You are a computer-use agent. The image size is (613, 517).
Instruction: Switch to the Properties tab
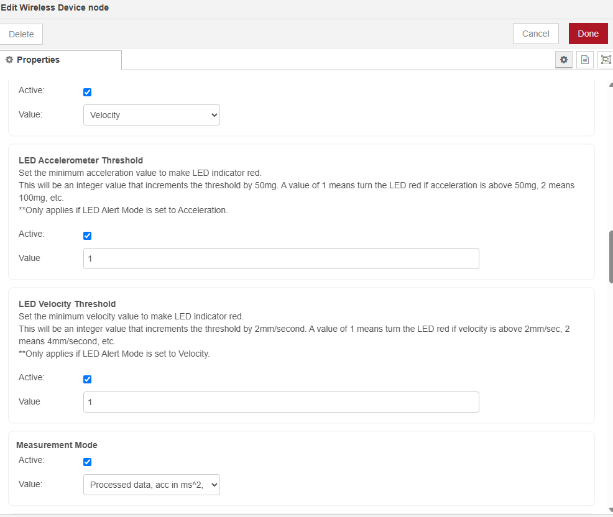tap(60, 60)
